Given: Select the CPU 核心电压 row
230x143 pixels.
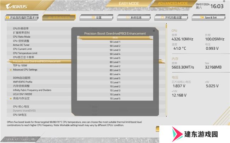Looking at the screenshot, I should (39, 107).
